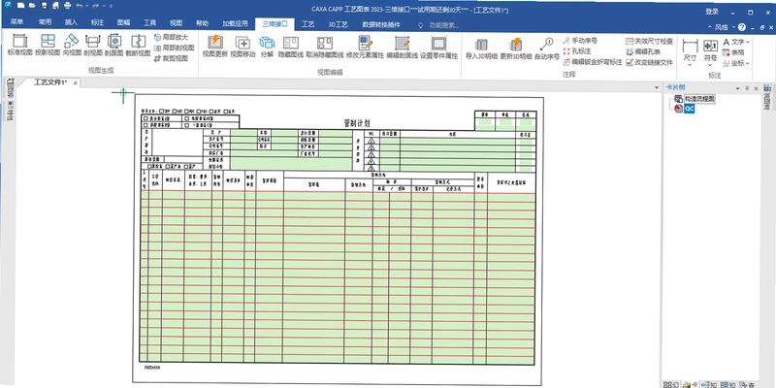Click the 剖面图 cross-section icon
The width and height of the screenshot is (776, 388).
pyautogui.click(x=113, y=45)
